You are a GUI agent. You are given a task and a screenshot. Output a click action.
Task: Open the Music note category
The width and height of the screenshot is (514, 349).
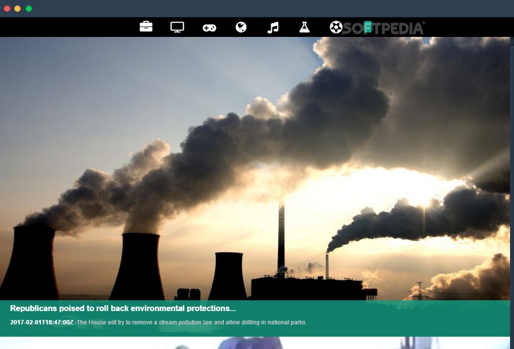tap(272, 27)
